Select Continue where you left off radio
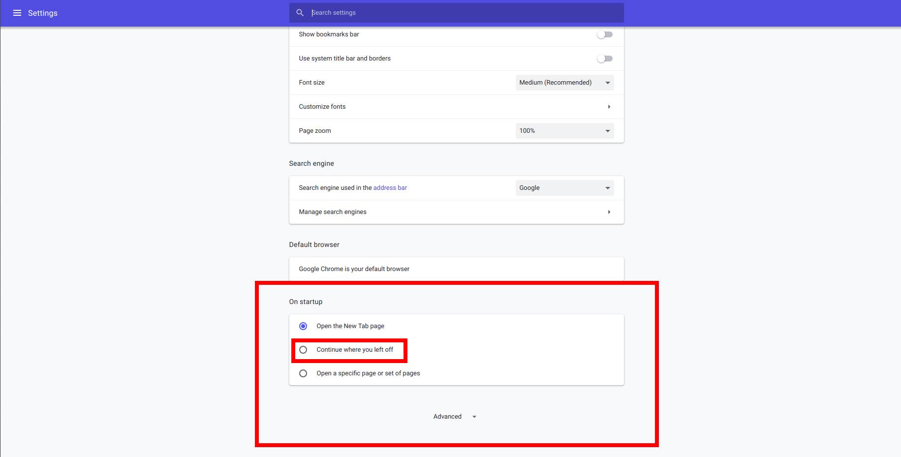Viewport: 901px width, 457px height. click(303, 350)
